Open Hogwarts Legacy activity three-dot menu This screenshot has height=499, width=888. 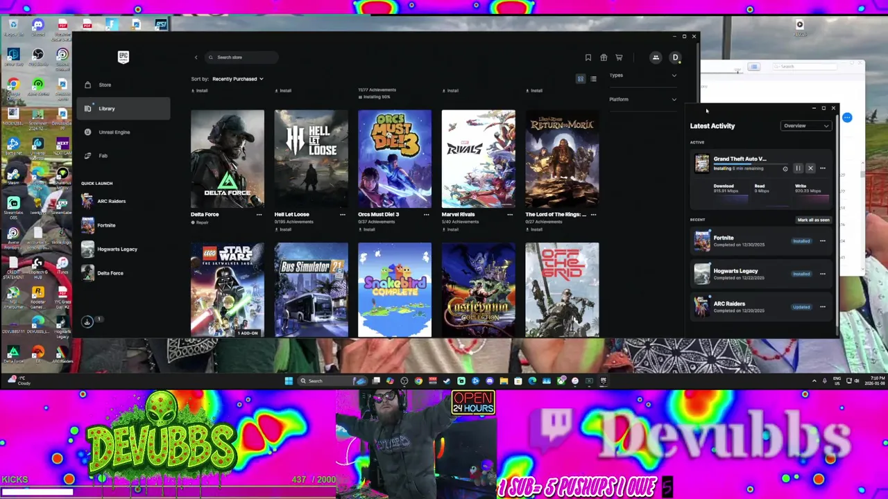tap(823, 274)
